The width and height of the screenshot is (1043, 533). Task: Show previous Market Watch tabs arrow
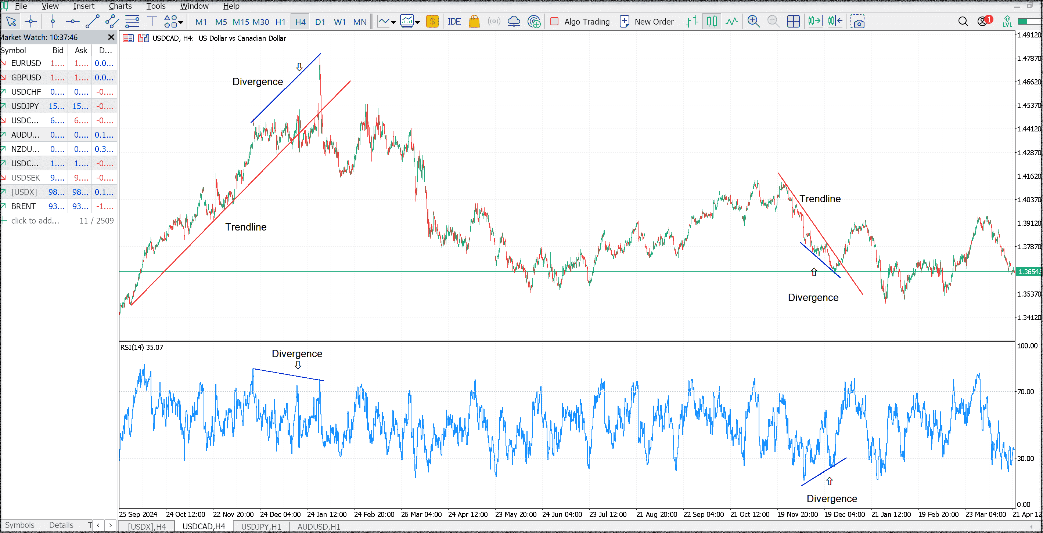click(98, 525)
